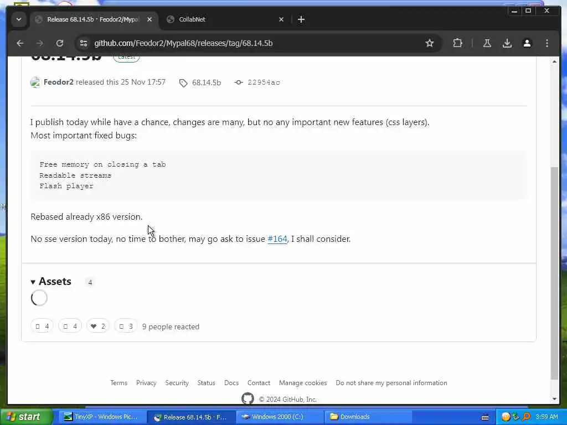Click Manage cookies in the footer
Viewport: 567px width, 425px height.
(303, 383)
